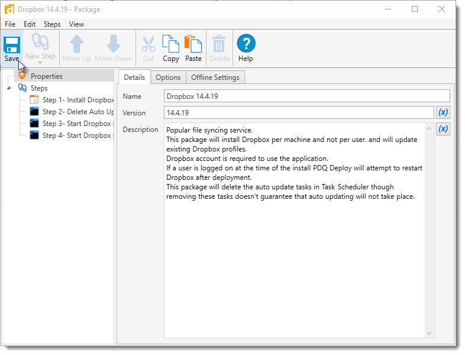Open the File menu
465x355 pixels.
10,24
